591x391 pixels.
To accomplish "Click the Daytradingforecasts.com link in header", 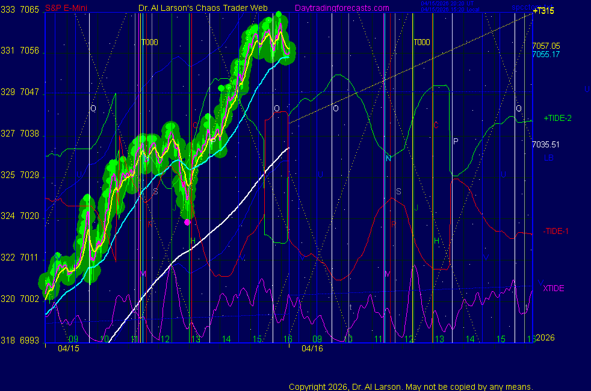I will [341, 8].
